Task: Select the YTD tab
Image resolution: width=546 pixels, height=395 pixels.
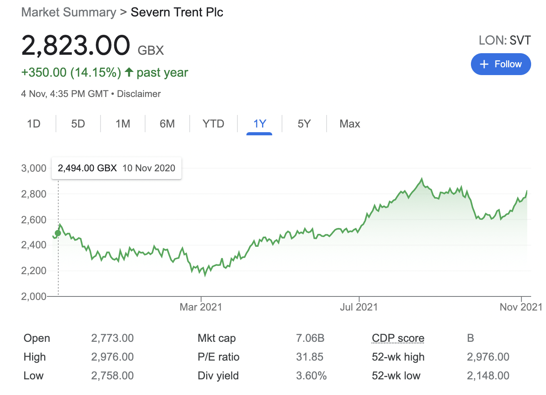Action: [x=213, y=124]
